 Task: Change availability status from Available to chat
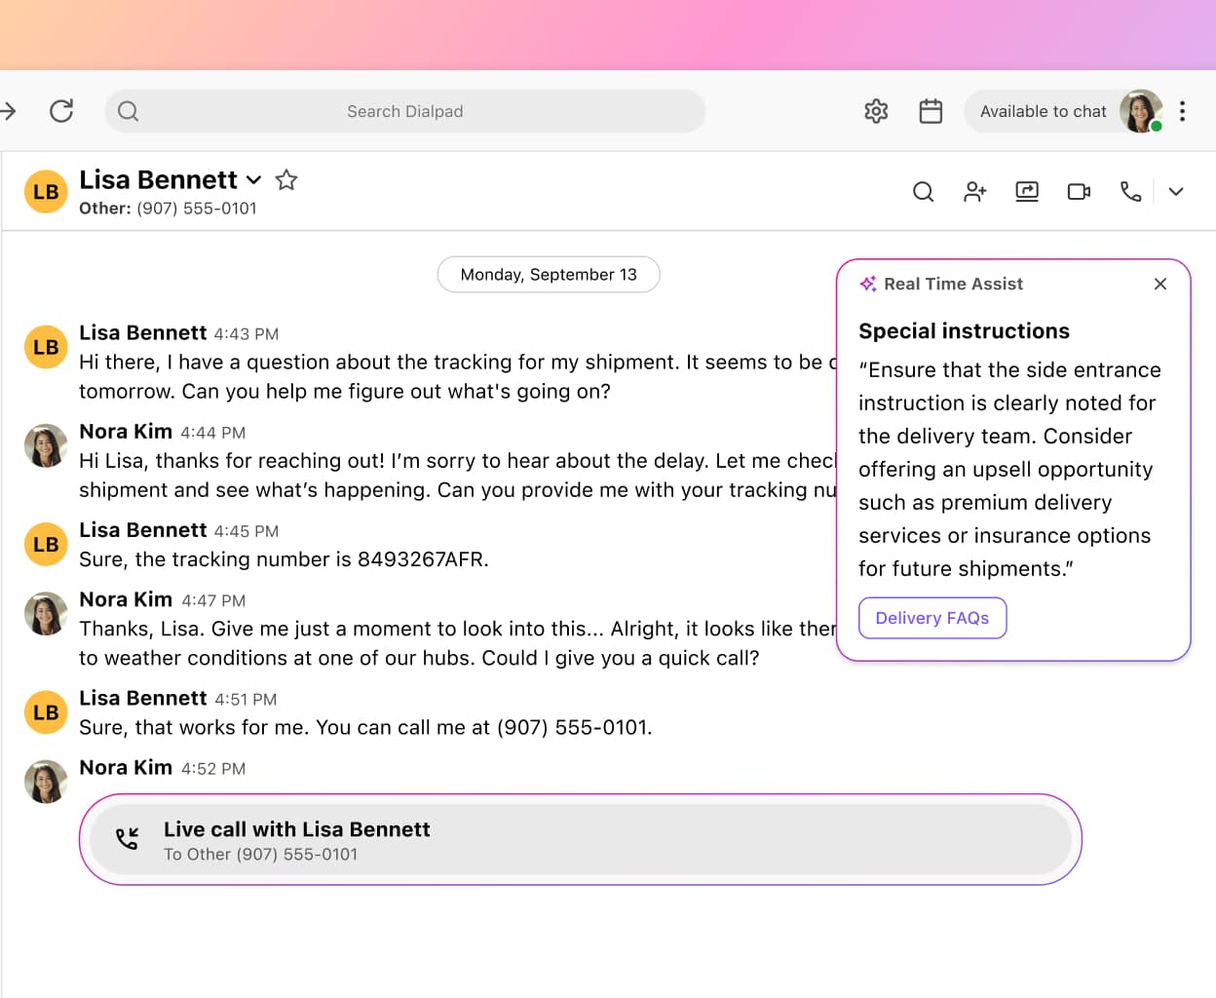[1044, 111]
